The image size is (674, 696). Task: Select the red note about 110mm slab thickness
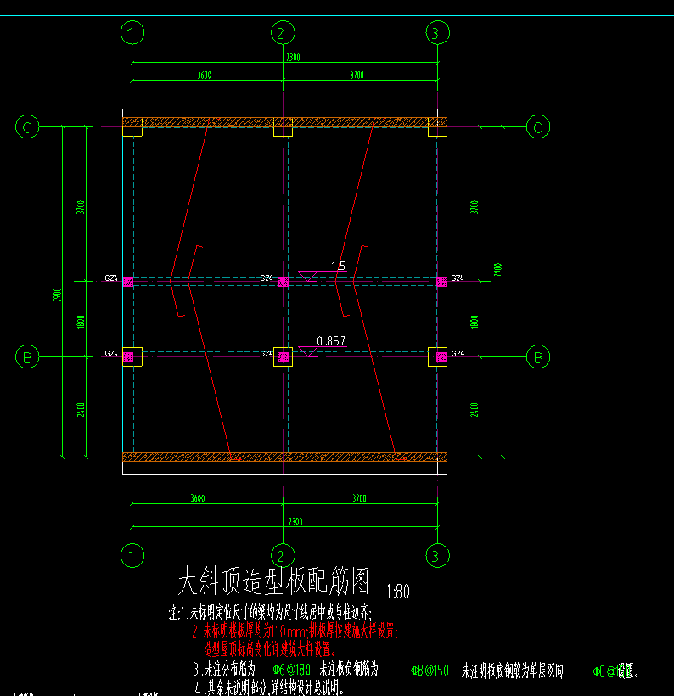pyautogui.click(x=295, y=631)
